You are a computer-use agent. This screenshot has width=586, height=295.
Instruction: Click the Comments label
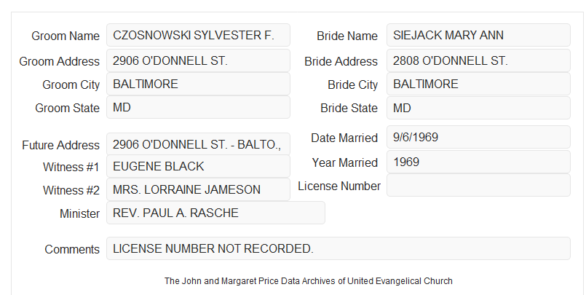72,249
